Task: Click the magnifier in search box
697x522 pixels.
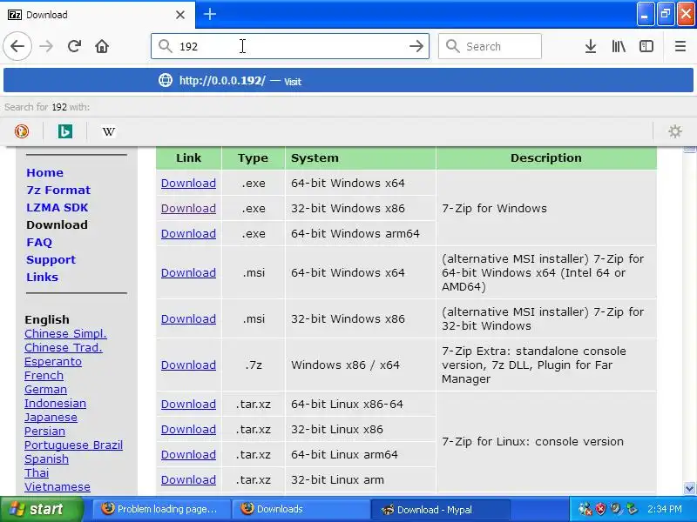Action: pyautogui.click(x=452, y=46)
